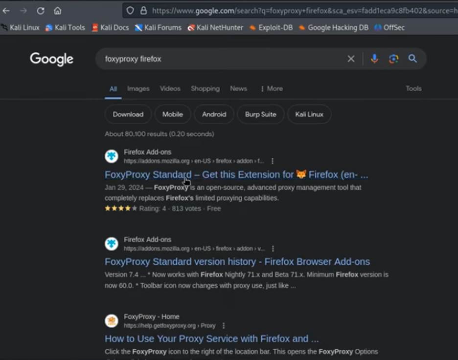This screenshot has width=458, height=360.
Task: Select the All results tab
Action: pos(113,89)
